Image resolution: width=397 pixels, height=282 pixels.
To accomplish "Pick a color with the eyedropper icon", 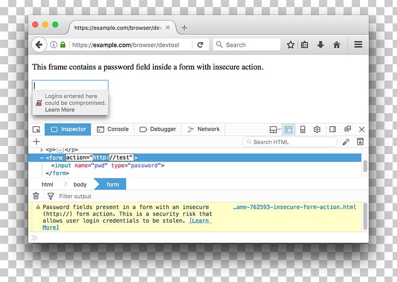I will 346,142.
